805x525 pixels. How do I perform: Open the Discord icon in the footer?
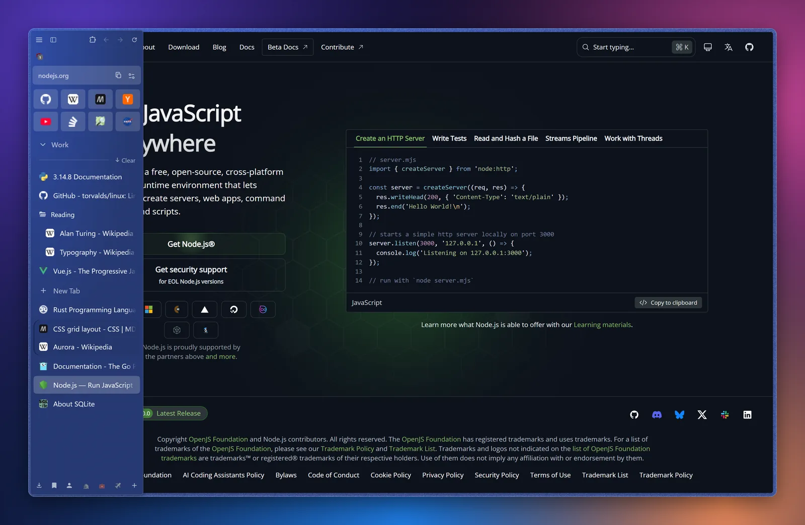657,415
